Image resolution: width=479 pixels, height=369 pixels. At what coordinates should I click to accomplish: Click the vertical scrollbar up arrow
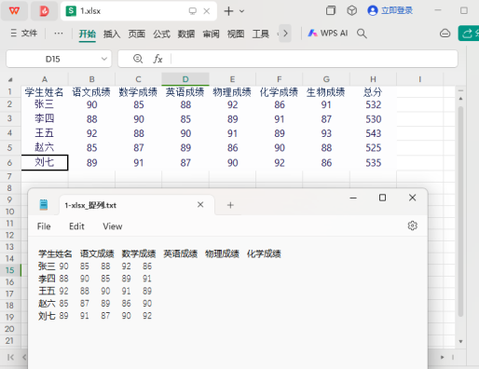(x=460, y=99)
